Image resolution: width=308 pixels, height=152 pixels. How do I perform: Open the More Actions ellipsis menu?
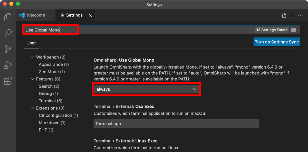tap(301, 15)
